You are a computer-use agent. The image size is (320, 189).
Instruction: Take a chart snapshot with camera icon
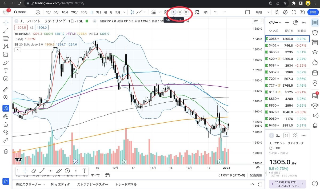(x=302, y=12)
